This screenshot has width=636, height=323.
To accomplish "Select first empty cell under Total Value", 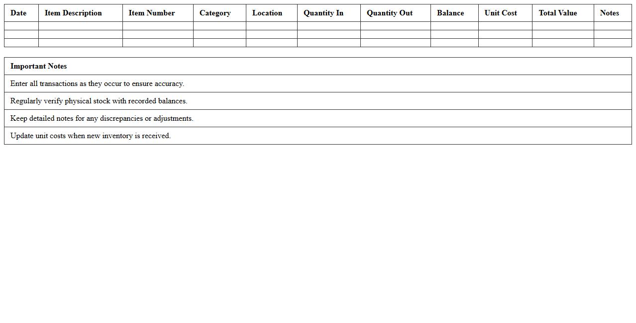I will coord(563,26).
